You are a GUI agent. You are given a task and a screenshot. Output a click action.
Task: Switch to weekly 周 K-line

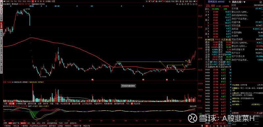pos(36,1)
